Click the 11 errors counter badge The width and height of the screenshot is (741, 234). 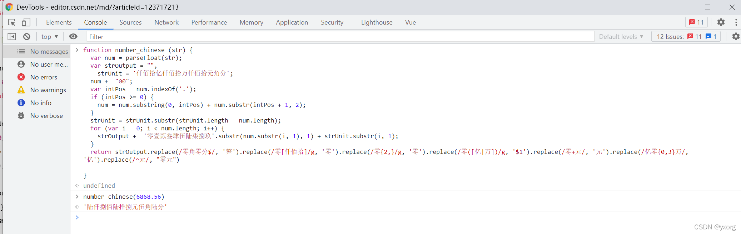(696, 22)
